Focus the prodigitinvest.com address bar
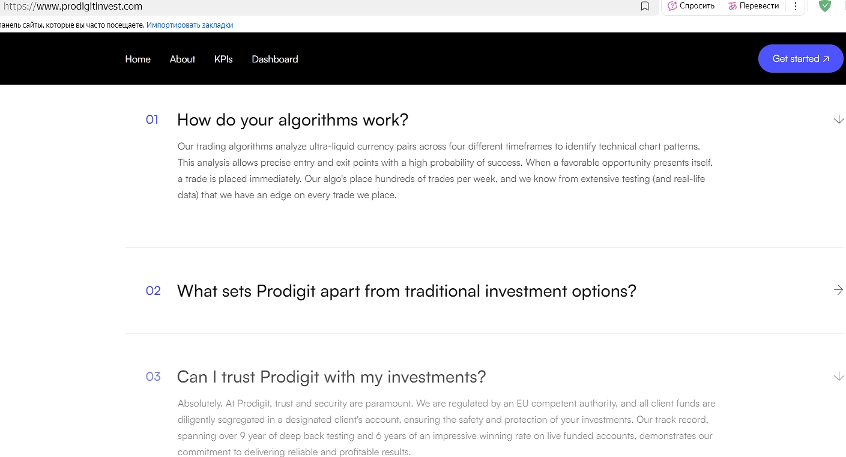Screen dimensions: 846x457 click(240, 7)
